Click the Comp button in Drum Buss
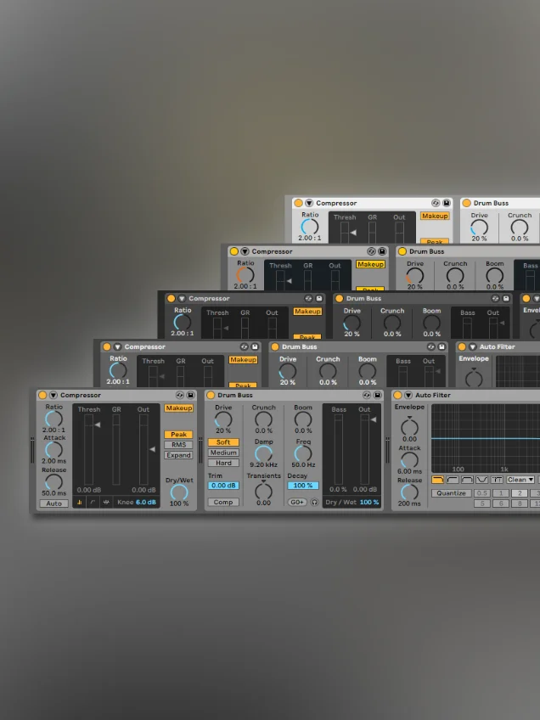Viewport: 540px width, 720px height. tap(223, 502)
